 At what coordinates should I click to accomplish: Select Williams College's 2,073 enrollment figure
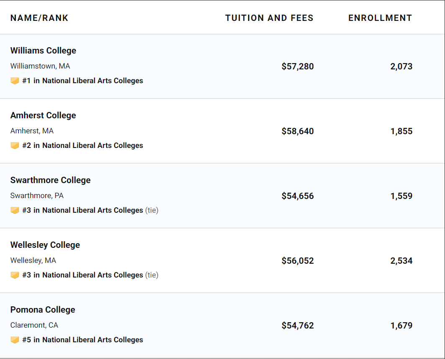click(x=402, y=66)
